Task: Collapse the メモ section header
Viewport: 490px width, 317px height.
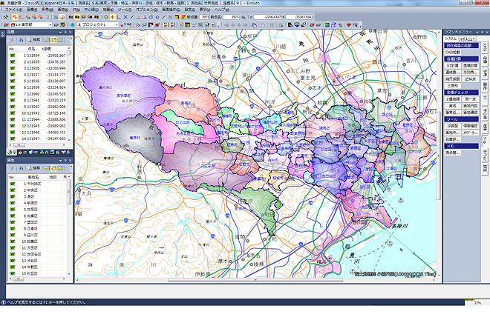Action: pyautogui.click(x=461, y=146)
